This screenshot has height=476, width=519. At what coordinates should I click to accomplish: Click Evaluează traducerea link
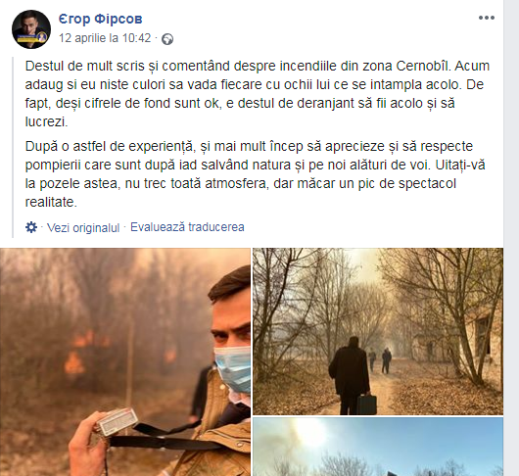point(187,227)
